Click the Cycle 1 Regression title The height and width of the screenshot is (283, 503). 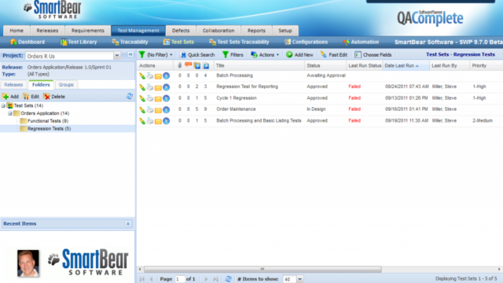click(x=237, y=98)
